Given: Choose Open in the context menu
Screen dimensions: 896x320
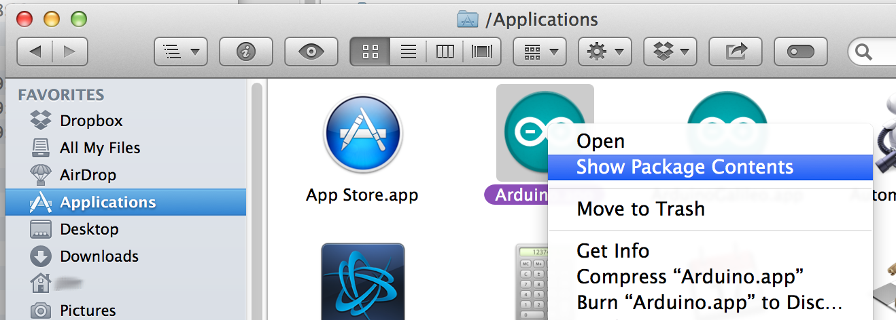Looking at the screenshot, I should [710, 141].
